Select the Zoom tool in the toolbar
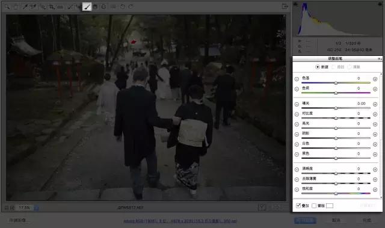The height and width of the screenshot is (228, 385). coord(7,7)
